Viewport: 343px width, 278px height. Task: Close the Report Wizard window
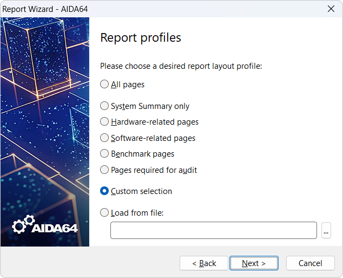coord(331,9)
